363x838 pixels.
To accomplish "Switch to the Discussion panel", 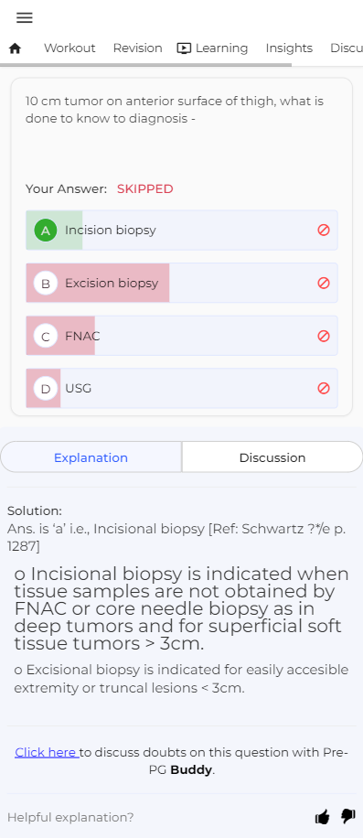I will tap(272, 457).
